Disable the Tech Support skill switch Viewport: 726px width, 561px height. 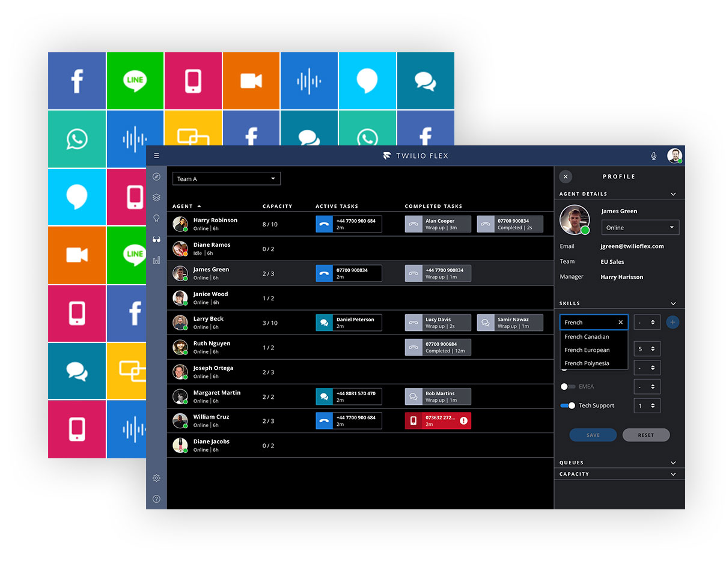[568, 405]
